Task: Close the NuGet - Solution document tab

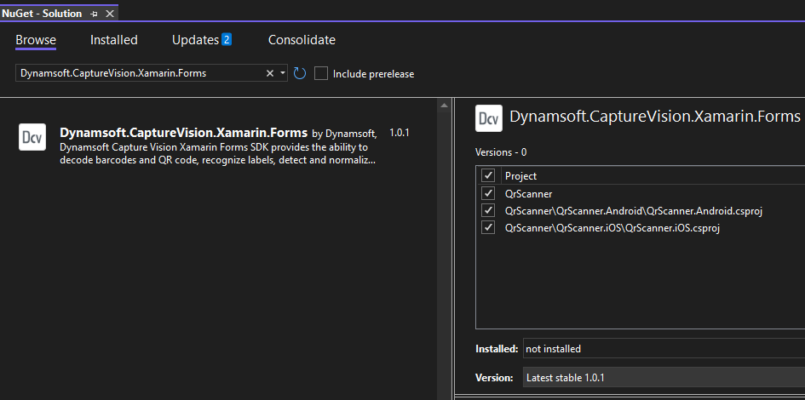Action: [x=108, y=14]
